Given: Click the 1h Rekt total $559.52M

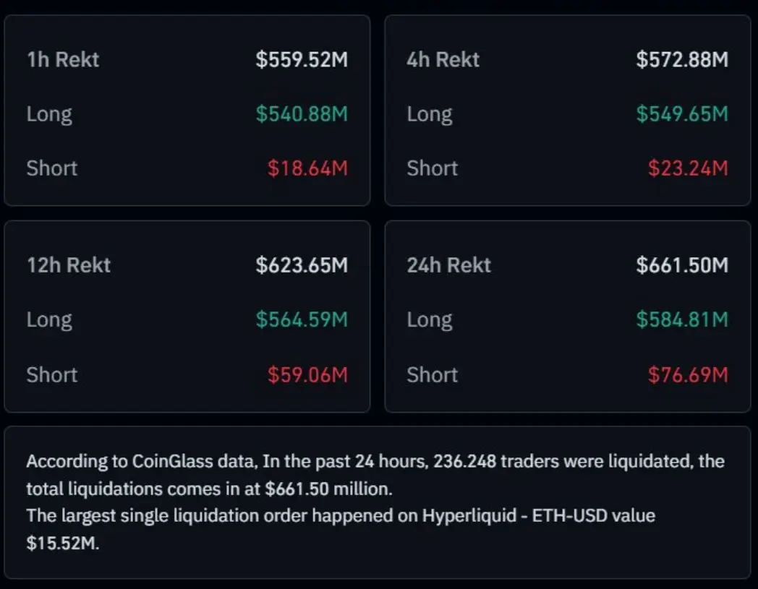Looking at the screenshot, I should click(x=302, y=59).
